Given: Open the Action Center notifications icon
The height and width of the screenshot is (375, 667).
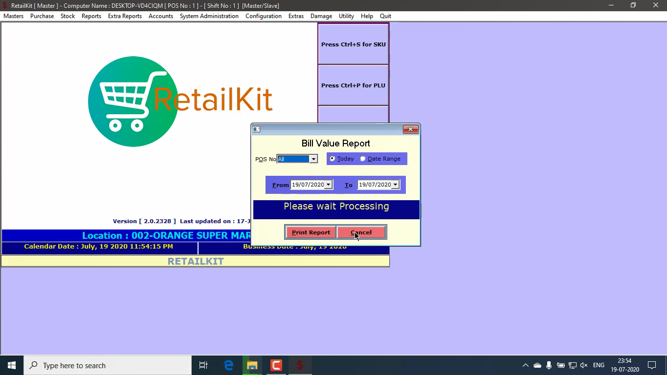Looking at the screenshot, I should coord(652,365).
